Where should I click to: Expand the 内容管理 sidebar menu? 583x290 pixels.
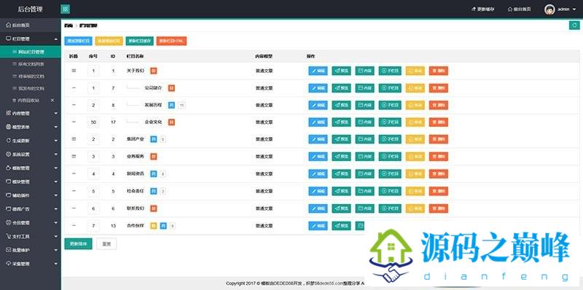31,114
